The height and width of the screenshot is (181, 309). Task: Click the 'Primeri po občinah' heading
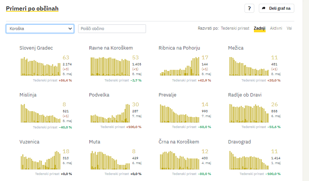coord(32,8)
